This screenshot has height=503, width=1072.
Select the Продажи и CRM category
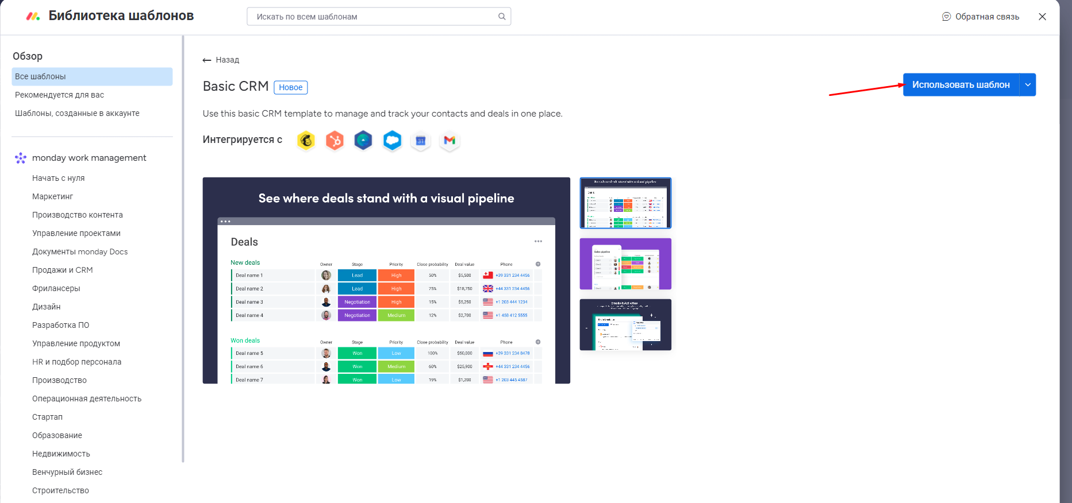pos(63,270)
